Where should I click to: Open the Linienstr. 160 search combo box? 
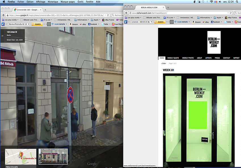(x=142, y=22)
